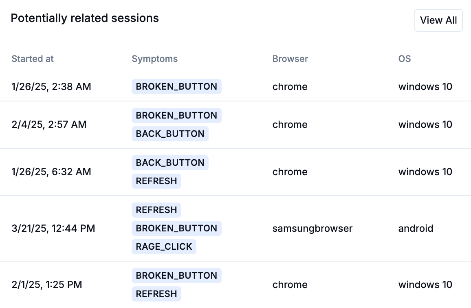Viewport: 471px width, 308px height.
Task: Click the Started at column header
Action: point(33,59)
